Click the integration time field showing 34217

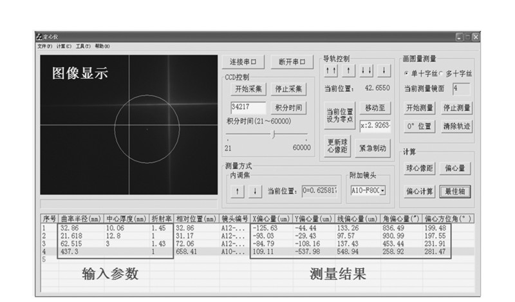(x=248, y=108)
